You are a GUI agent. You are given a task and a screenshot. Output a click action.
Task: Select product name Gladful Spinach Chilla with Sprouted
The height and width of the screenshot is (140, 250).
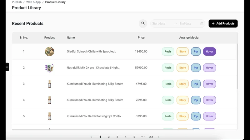[x=92, y=51]
